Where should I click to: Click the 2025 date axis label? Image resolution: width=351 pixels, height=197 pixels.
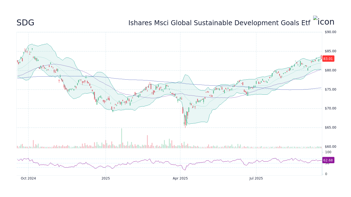106,178
